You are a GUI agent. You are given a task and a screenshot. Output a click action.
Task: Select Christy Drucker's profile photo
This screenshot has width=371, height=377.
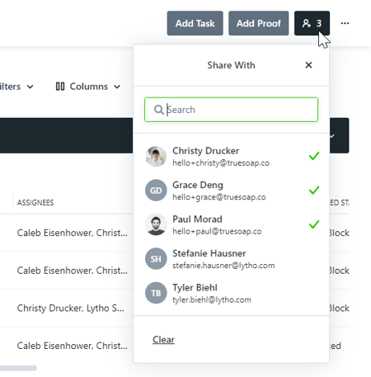156,156
